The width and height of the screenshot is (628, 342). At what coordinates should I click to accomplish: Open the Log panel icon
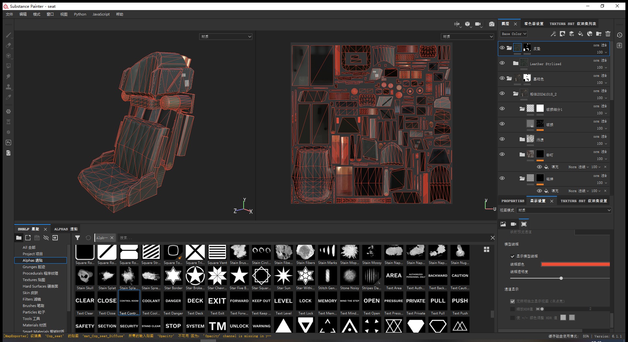(620, 45)
